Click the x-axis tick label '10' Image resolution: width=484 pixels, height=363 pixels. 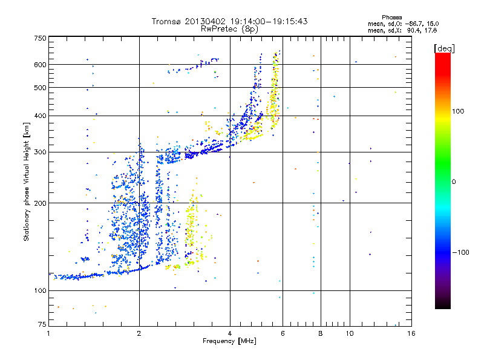click(x=350, y=333)
